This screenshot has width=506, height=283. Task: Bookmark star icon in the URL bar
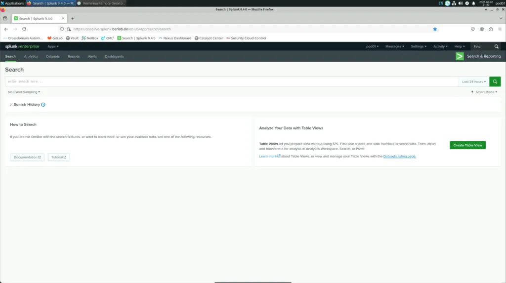click(435, 29)
